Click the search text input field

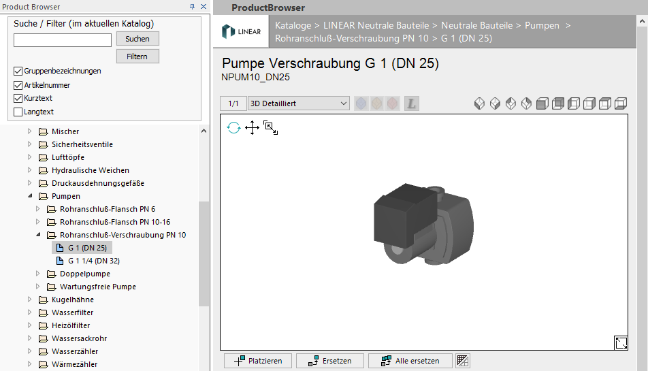click(63, 40)
